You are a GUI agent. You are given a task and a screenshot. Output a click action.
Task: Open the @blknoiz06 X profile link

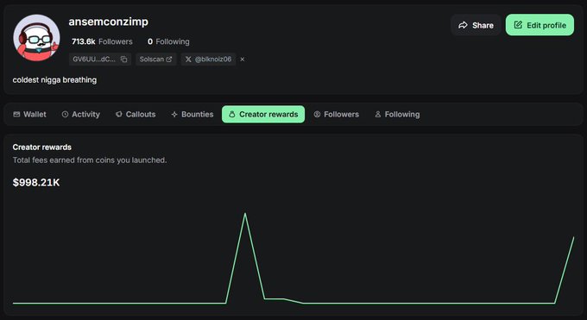tap(209, 60)
